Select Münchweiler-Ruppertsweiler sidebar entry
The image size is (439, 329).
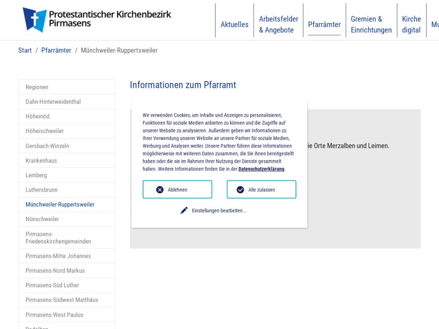coord(60,204)
